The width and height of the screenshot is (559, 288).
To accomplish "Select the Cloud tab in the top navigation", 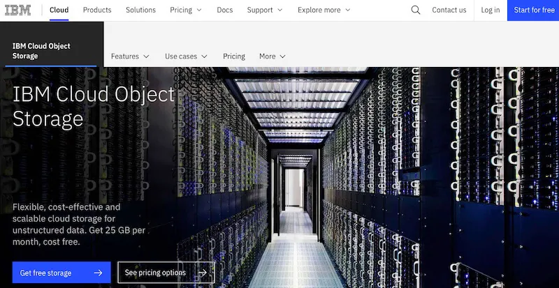I will 59,10.
